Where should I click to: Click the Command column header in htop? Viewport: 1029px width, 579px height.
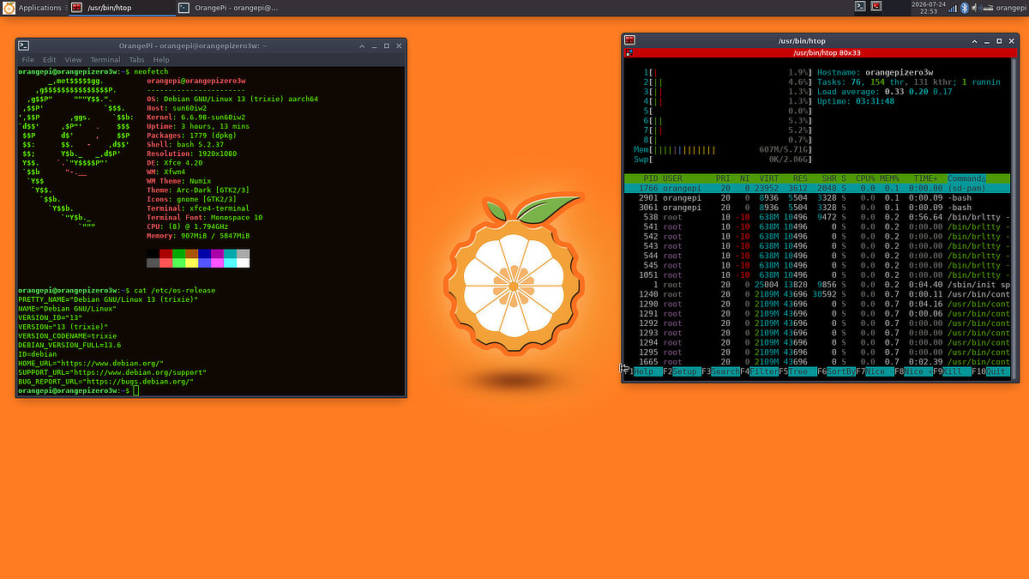click(x=966, y=178)
